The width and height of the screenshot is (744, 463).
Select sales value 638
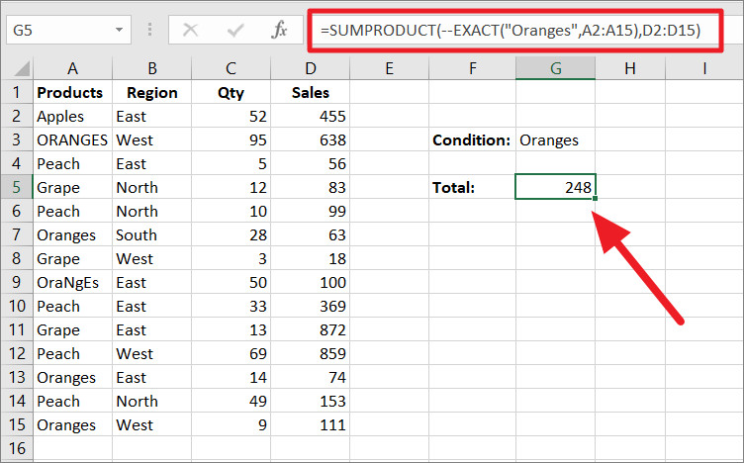pos(311,139)
